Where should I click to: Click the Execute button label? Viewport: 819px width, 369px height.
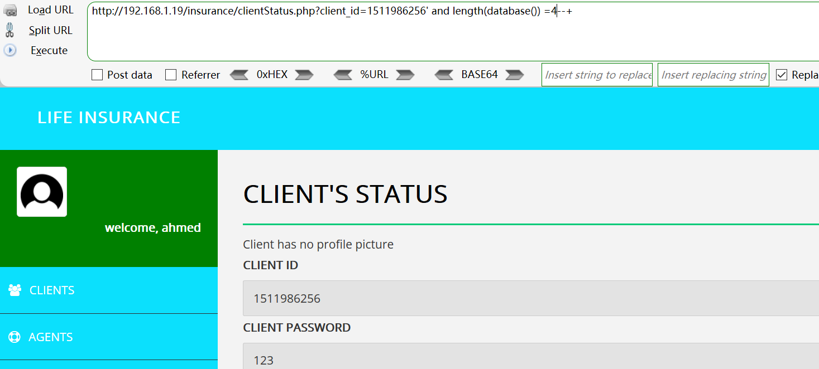(49, 50)
